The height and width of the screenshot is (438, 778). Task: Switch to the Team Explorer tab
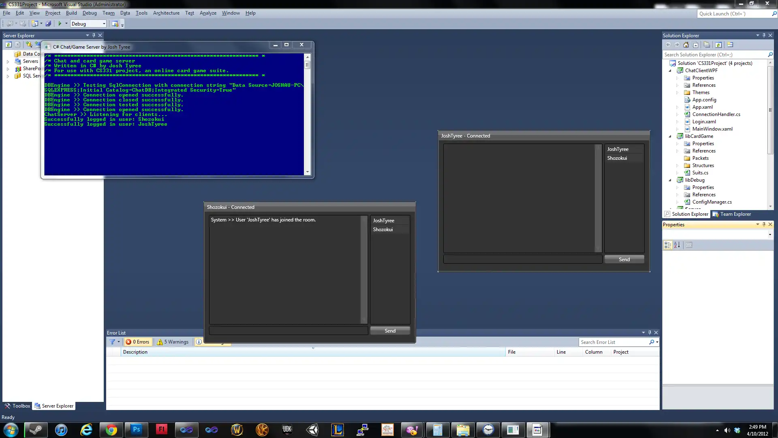tap(732, 214)
